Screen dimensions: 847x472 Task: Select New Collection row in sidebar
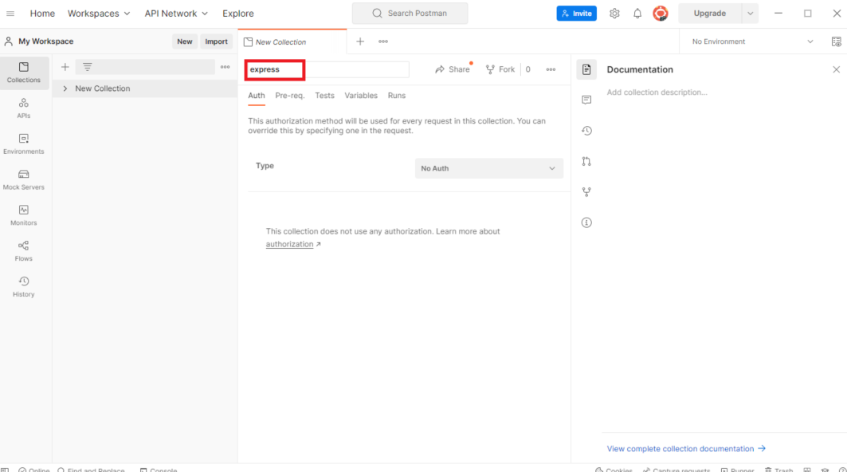(x=145, y=88)
